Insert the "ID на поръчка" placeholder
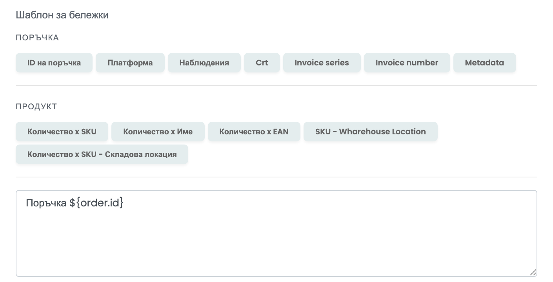553x282 pixels. point(54,63)
